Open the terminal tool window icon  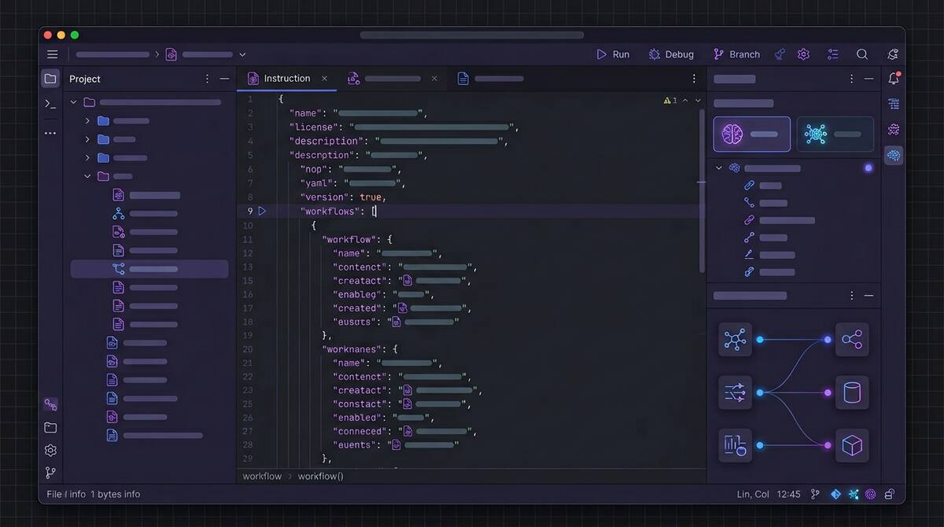point(50,103)
